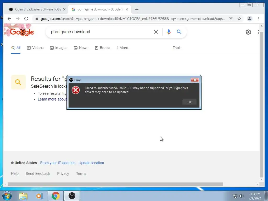
Task: Expand the More search categories
Action: (122, 48)
